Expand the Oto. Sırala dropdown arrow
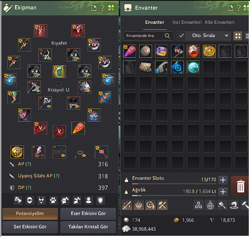Image resolution: width=250 pixels, height=237 pixels. click(226, 36)
